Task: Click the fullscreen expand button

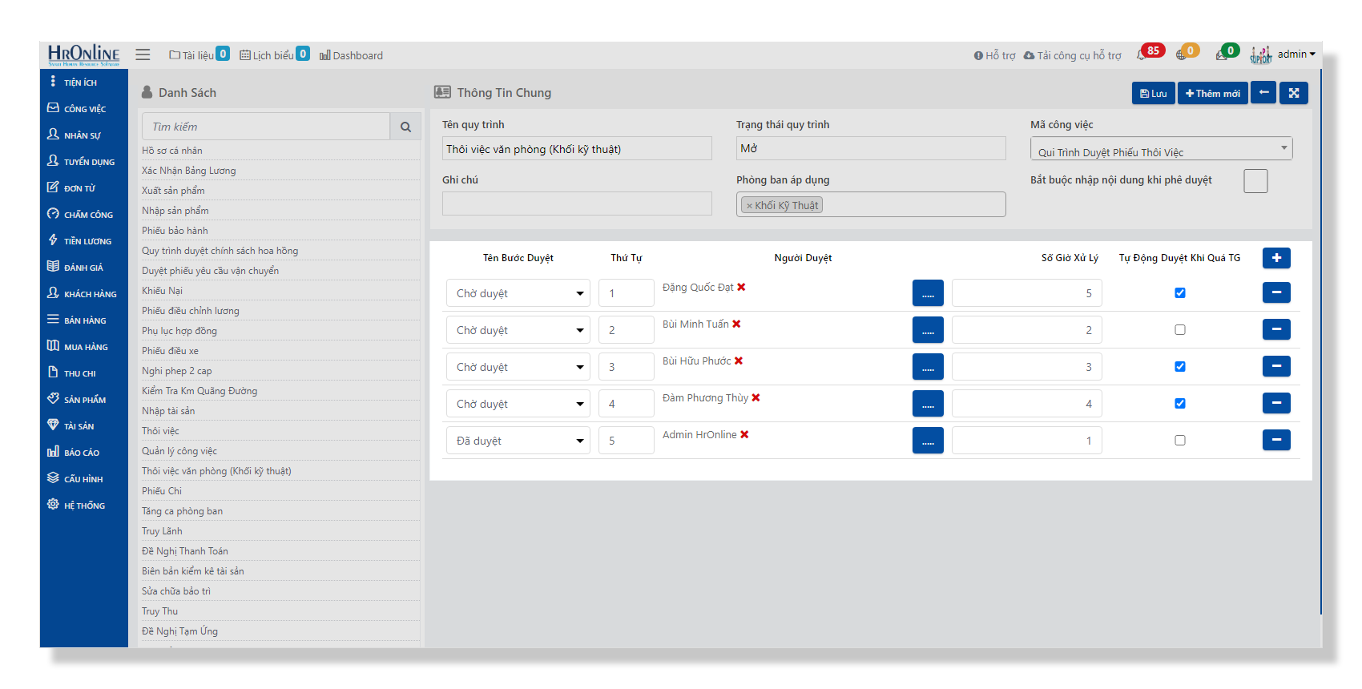Action: (x=1294, y=93)
